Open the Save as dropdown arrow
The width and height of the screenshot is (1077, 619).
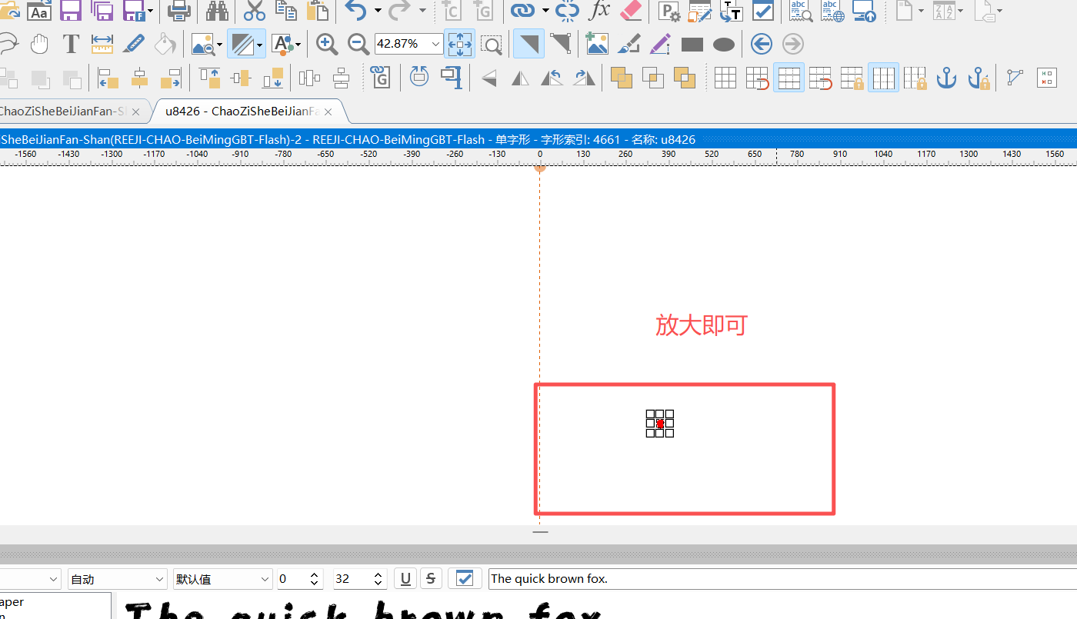149,11
